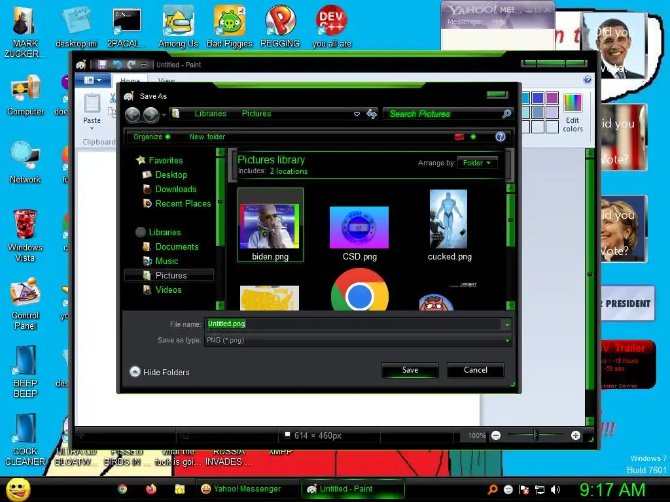This screenshot has height=502, width=670.
Task: Expand the Paste dropdown arrow
Action: coord(92,128)
